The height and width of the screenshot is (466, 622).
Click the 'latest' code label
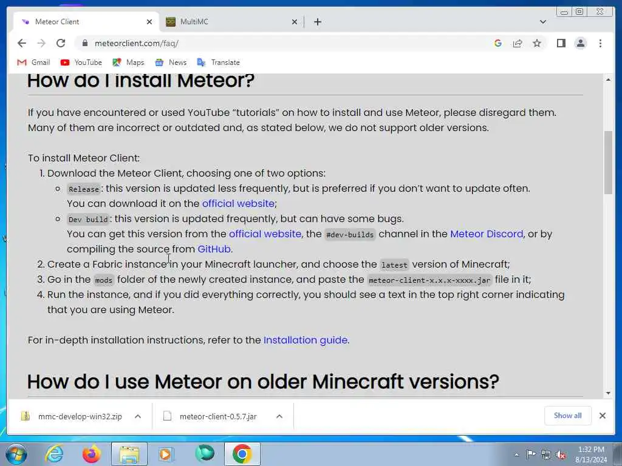click(x=394, y=265)
